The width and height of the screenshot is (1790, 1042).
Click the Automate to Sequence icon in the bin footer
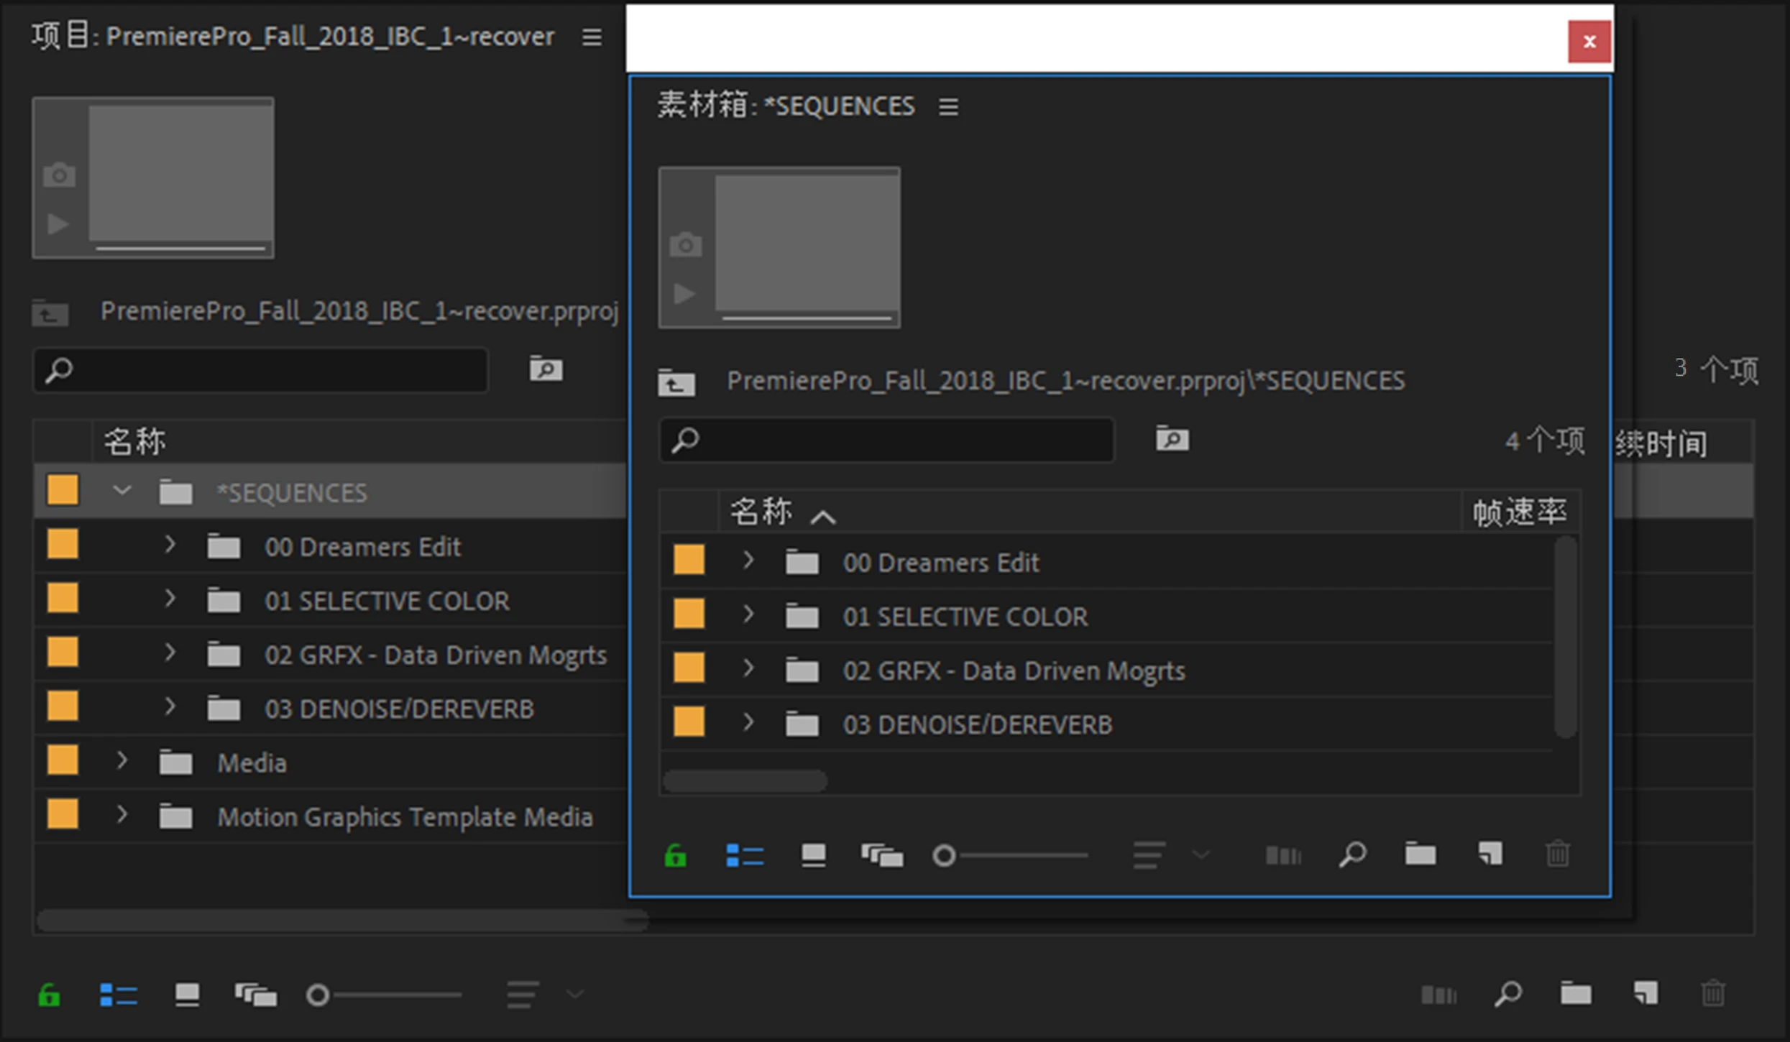point(1283,855)
